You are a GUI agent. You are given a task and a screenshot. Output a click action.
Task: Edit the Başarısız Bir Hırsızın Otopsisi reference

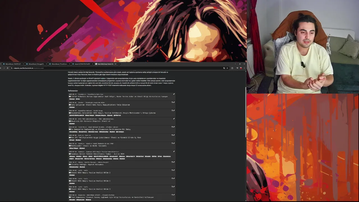(x=174, y=119)
